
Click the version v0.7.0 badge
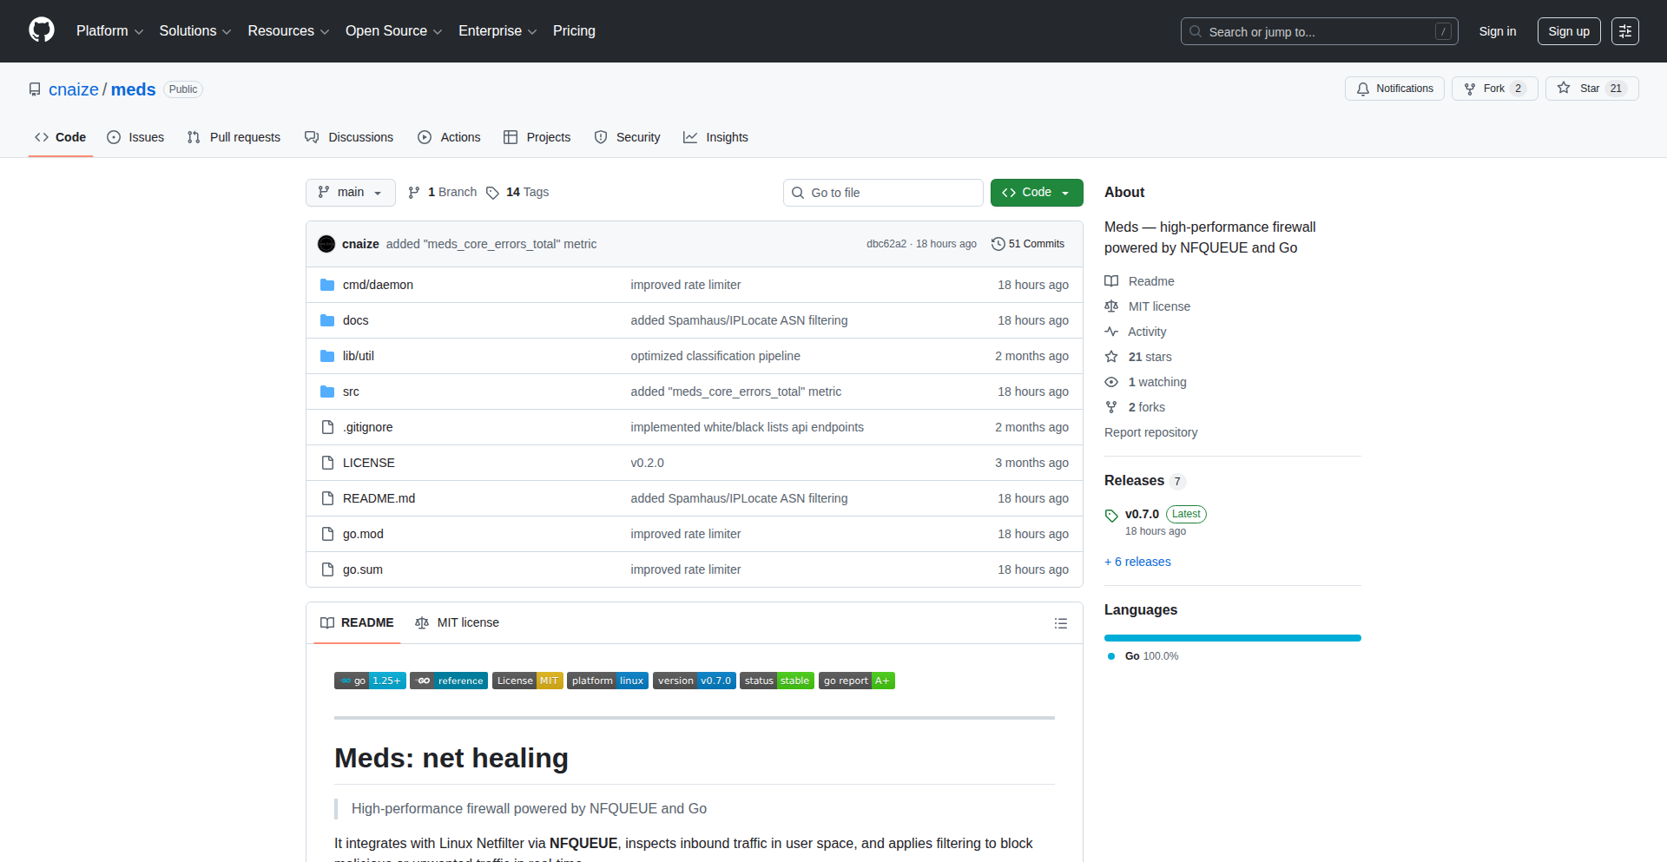coord(695,681)
